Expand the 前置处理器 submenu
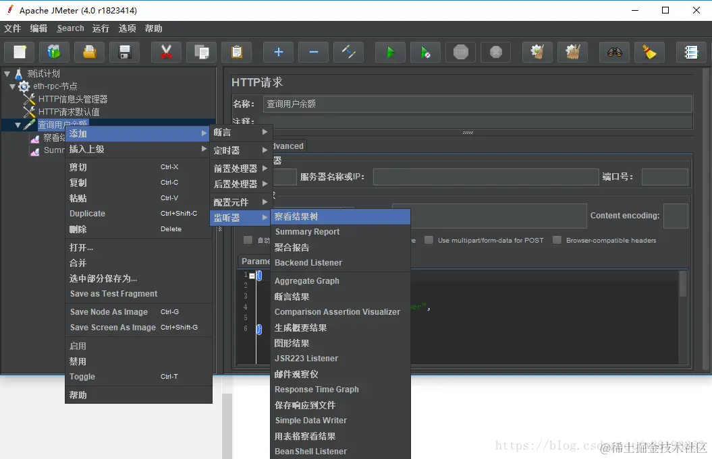 coord(241,169)
